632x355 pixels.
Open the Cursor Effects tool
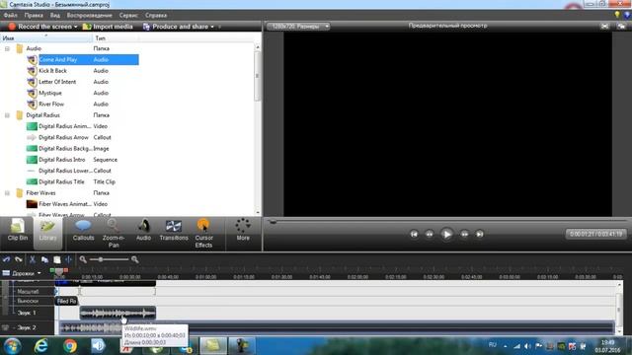(203, 233)
